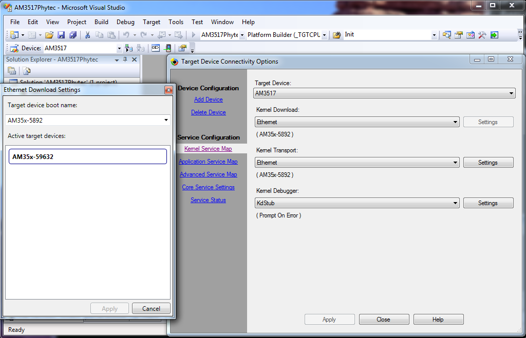Image resolution: width=526 pixels, height=338 pixels.
Task: Click the Add Device link
Action: [209, 100]
